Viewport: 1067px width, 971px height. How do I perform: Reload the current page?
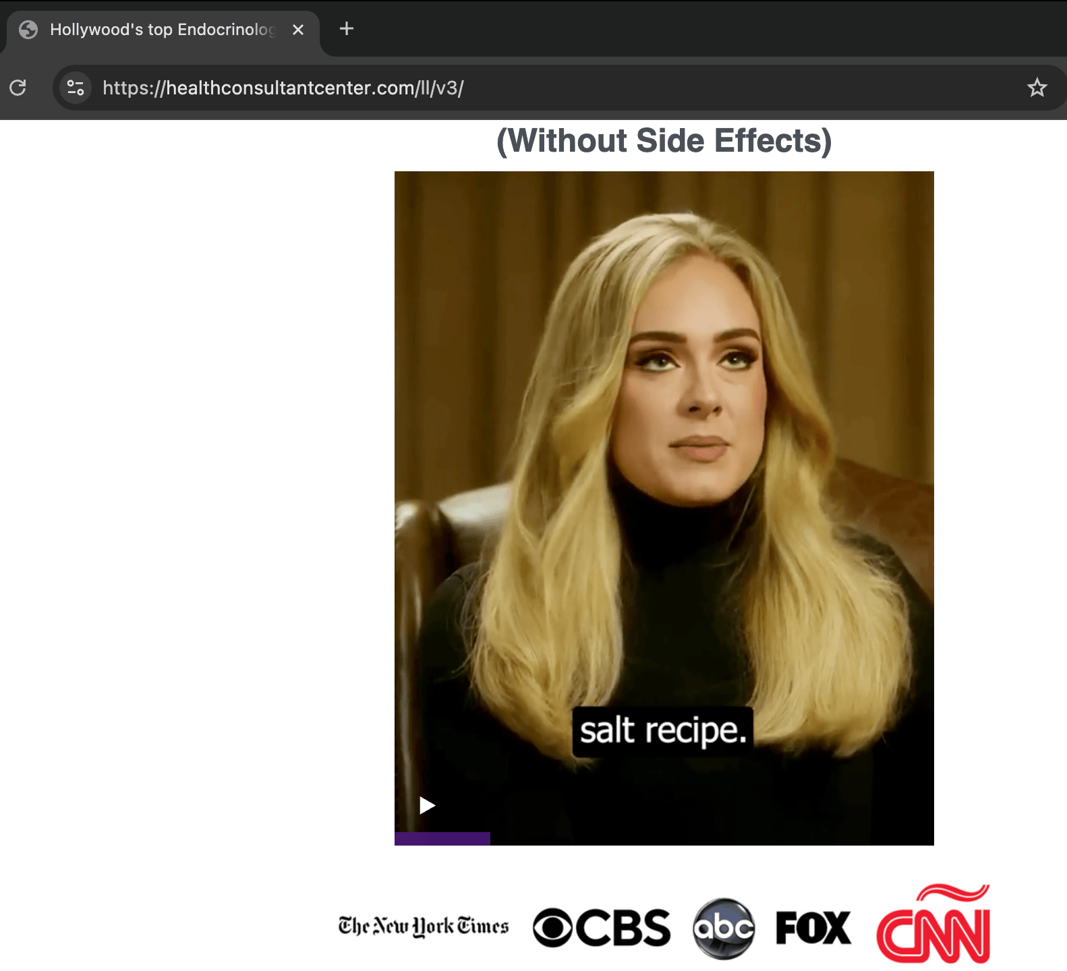coord(18,88)
